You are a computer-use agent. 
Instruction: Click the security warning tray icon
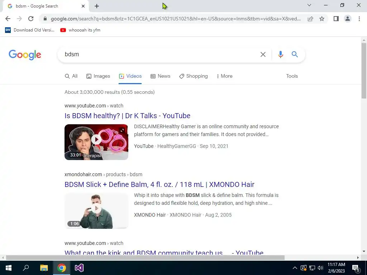pos(303,268)
